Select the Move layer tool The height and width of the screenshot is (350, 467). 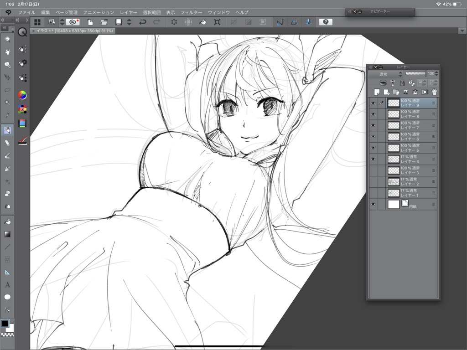(7, 77)
